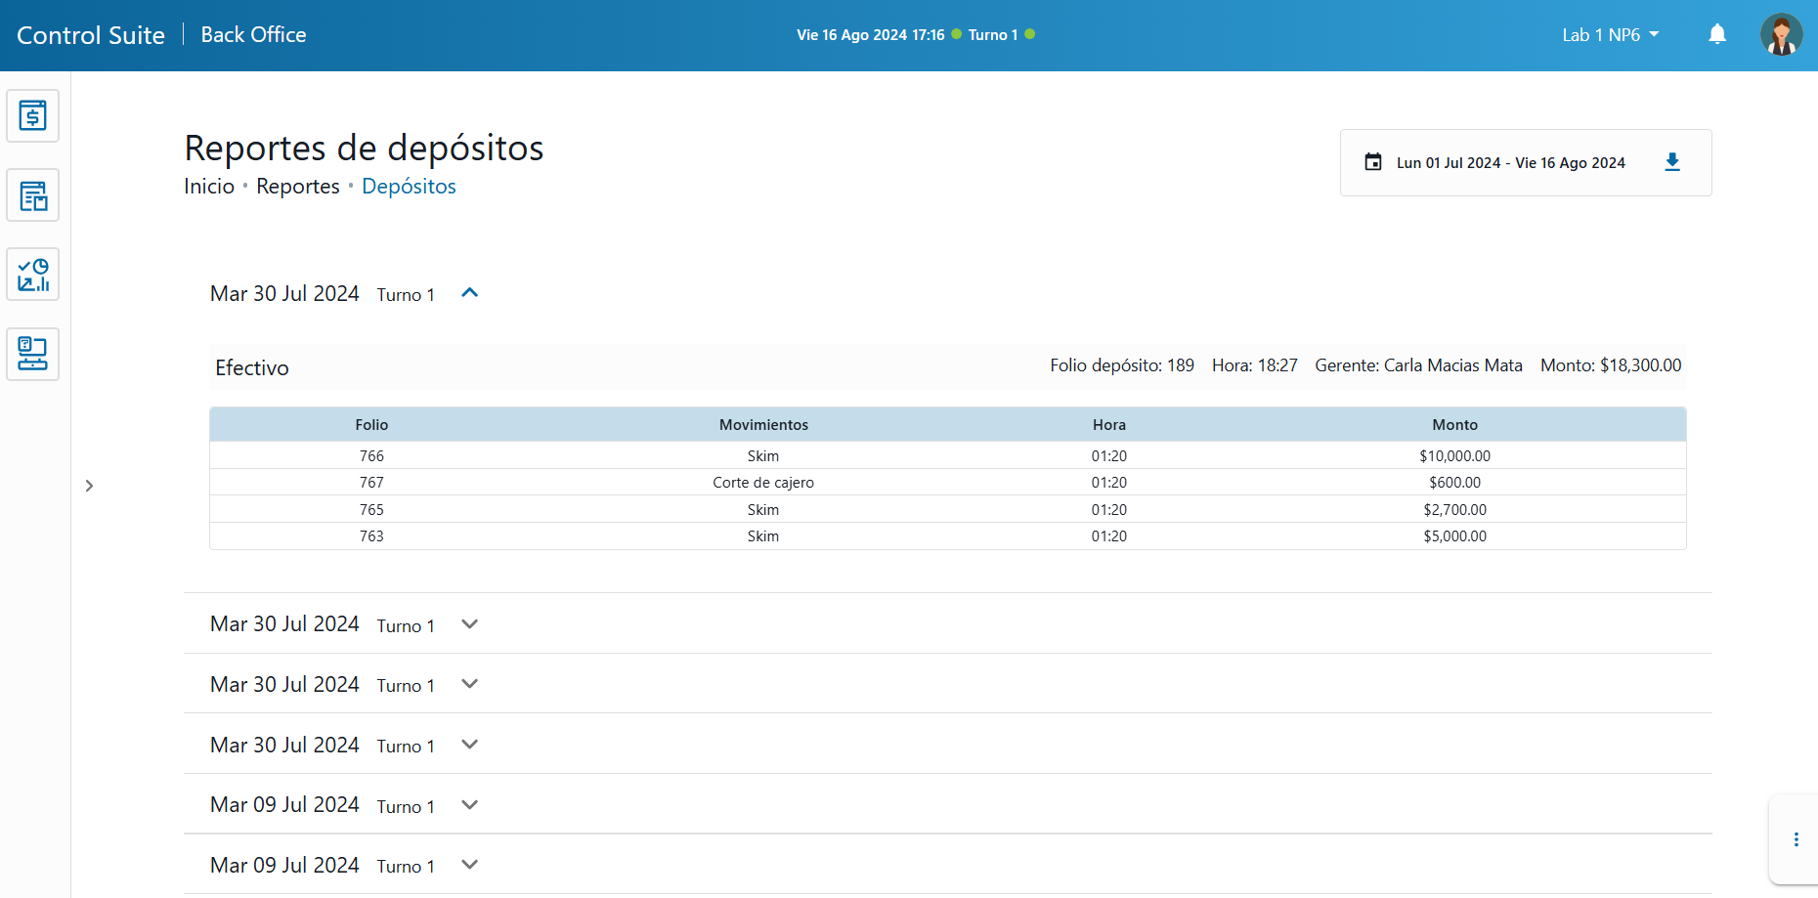Screen dimensions: 1818x898
Task: Click the Monto column header
Action: pos(1454,425)
